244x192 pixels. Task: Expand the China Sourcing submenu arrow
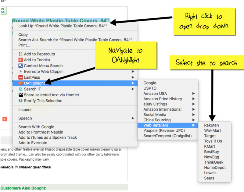[x=193, y=120]
